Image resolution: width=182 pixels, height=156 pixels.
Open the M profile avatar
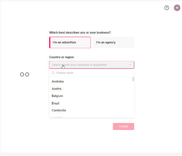pyautogui.click(x=177, y=8)
